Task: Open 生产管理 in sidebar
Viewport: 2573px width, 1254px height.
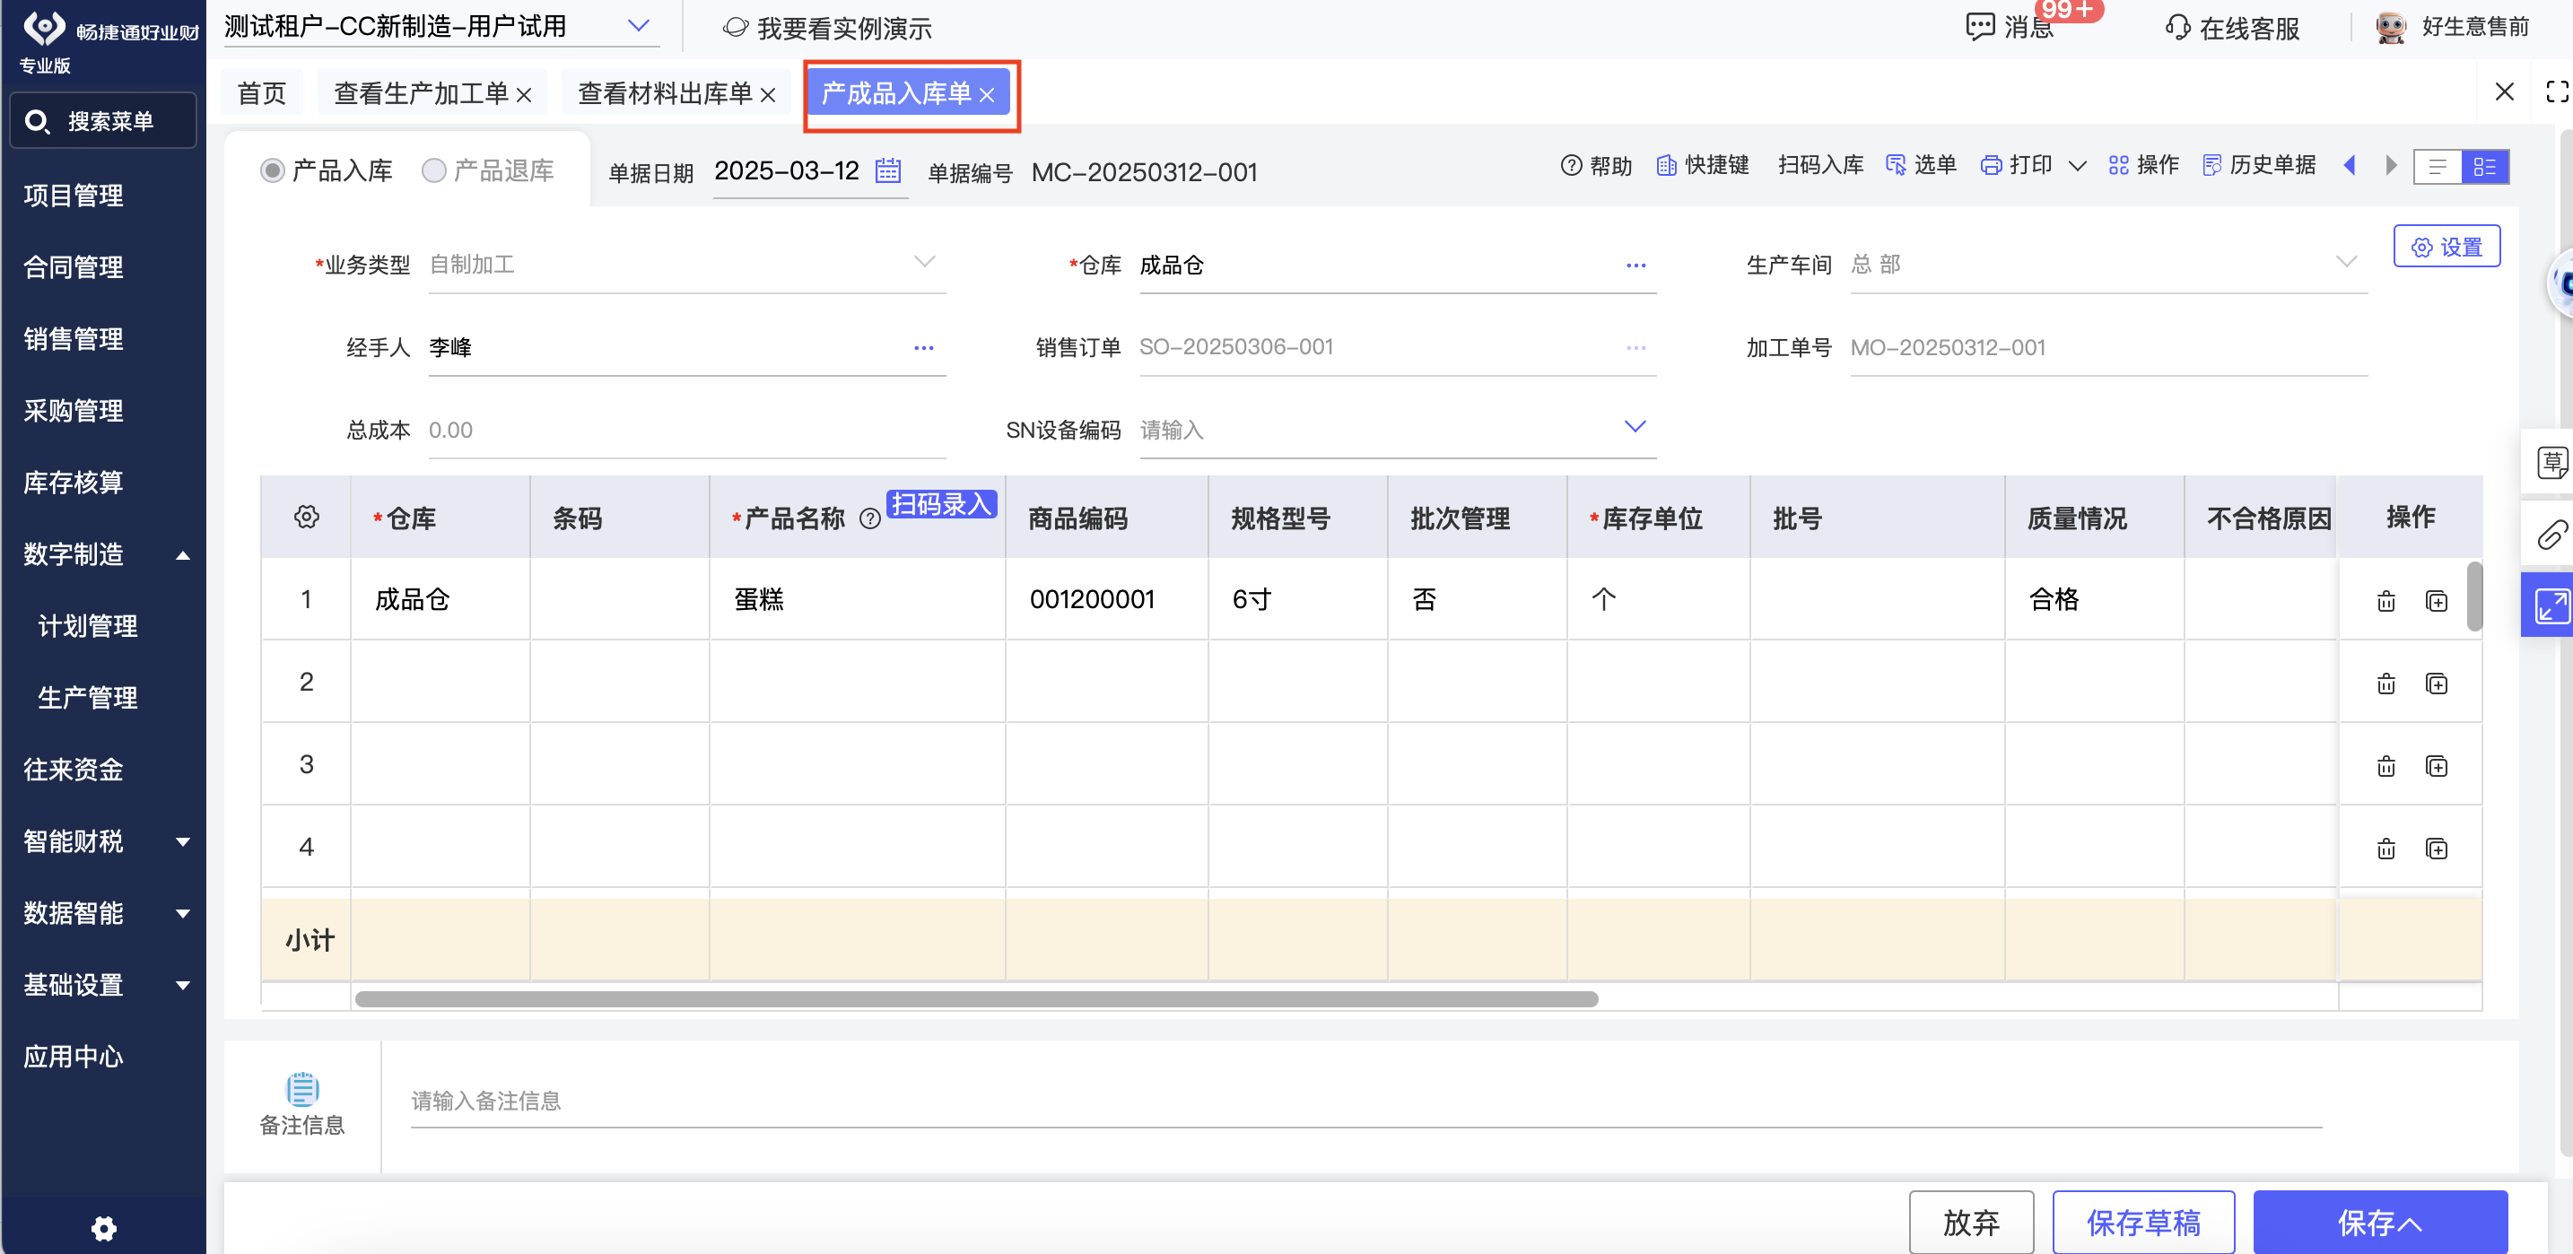Action: click(x=88, y=698)
